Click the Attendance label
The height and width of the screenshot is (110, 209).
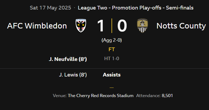pyautogui.click(x=148, y=95)
